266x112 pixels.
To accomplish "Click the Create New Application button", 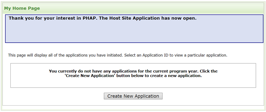I will point(133,96).
